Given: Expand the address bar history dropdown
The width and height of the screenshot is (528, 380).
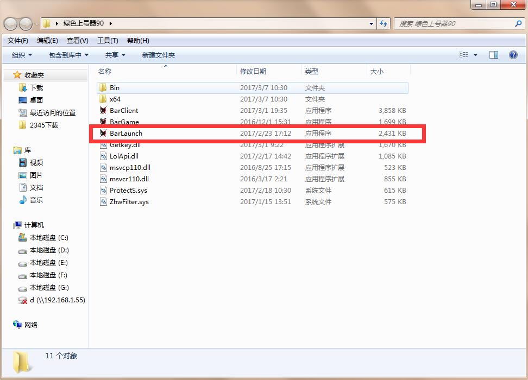Looking at the screenshot, I should [372, 24].
